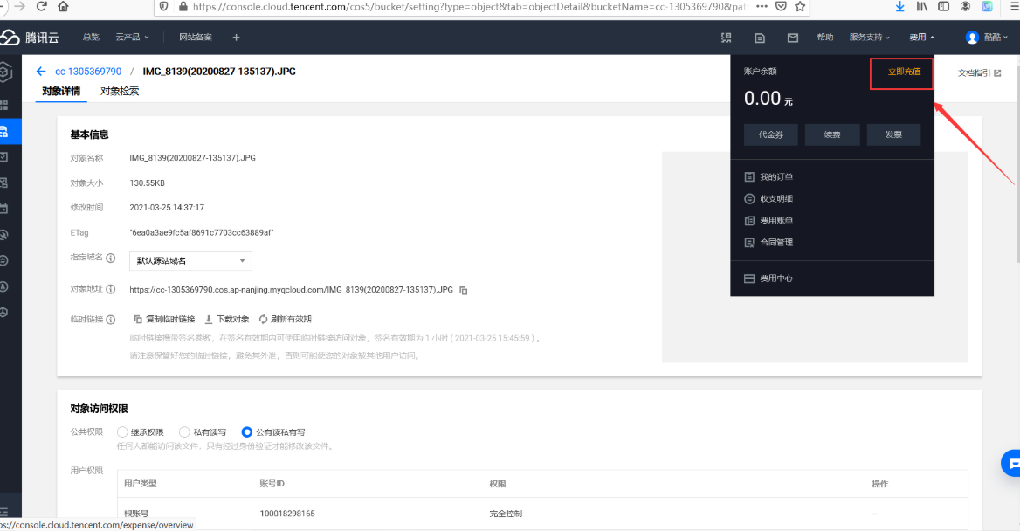The height and width of the screenshot is (531, 1020).
Task: Select the 继承权限 radio option
Action: 123,432
